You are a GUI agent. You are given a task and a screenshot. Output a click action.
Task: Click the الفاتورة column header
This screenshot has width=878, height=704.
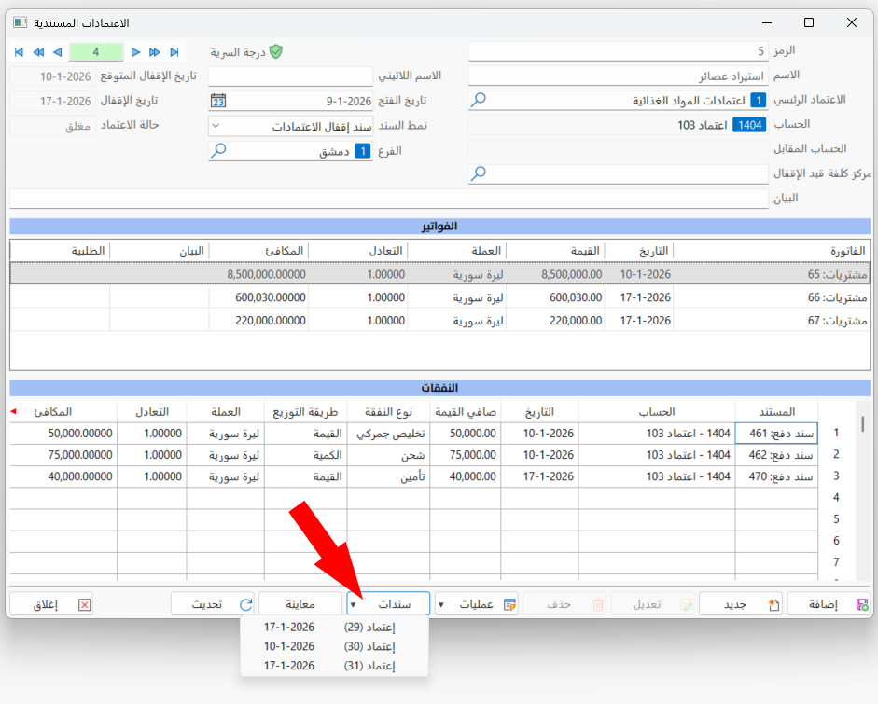click(x=772, y=251)
